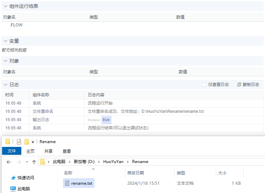The image size is (265, 193).
Task: Click the 时间 column header in log
Action: [9, 95]
